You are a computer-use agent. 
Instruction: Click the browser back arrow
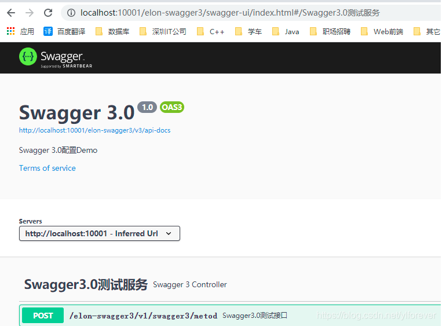(11, 13)
